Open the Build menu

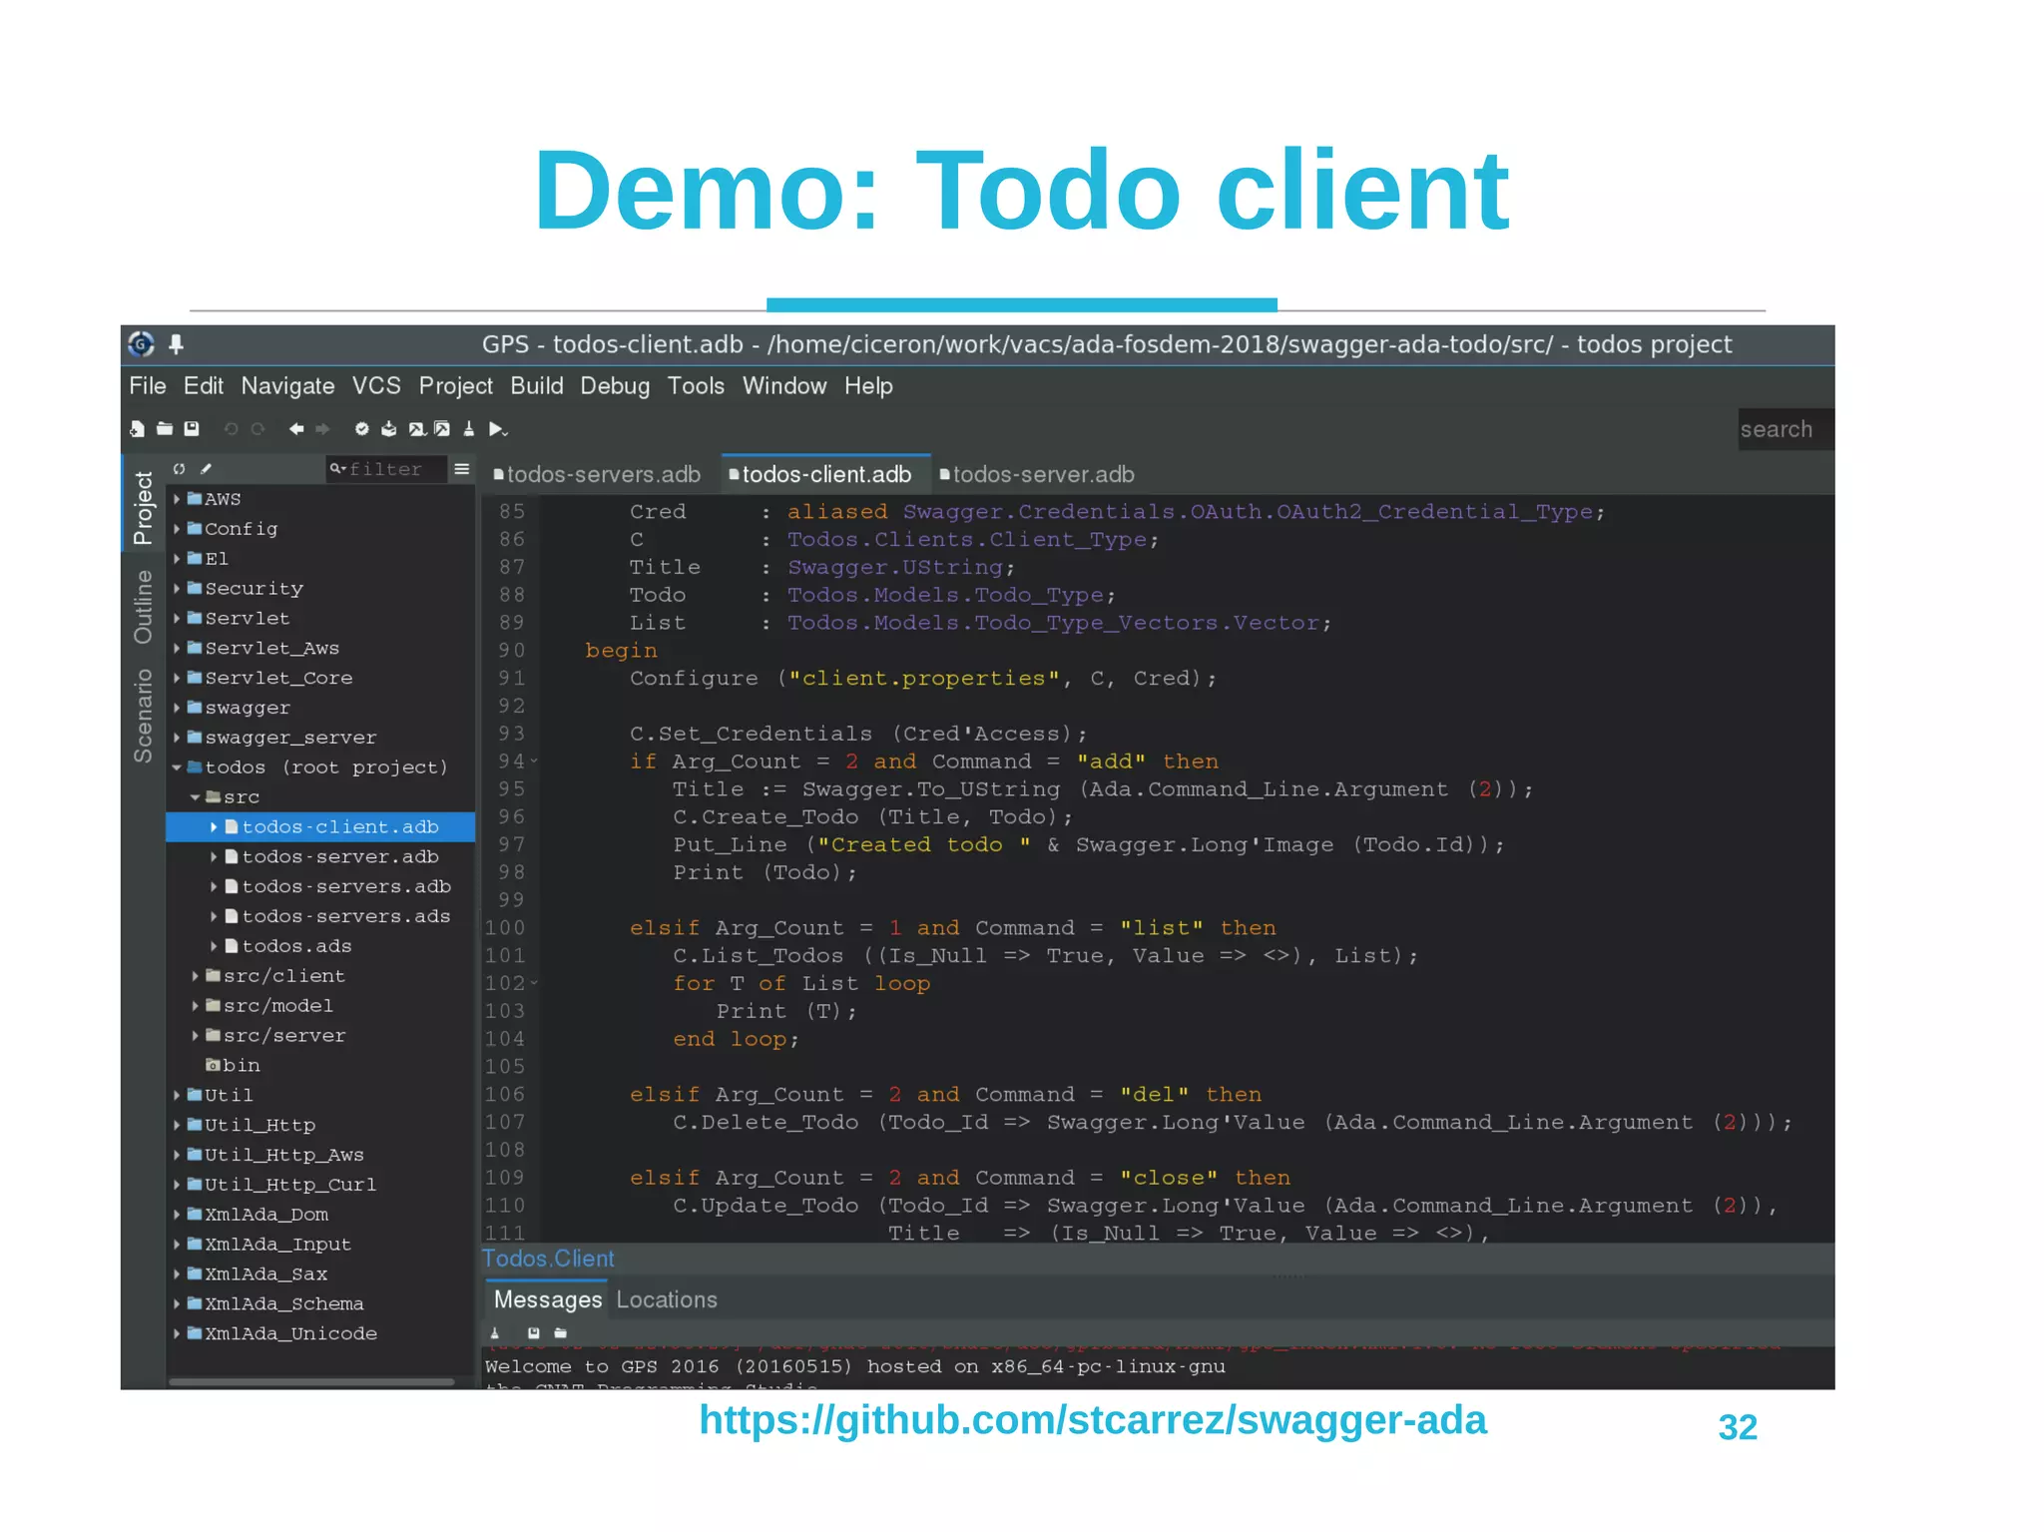(537, 386)
